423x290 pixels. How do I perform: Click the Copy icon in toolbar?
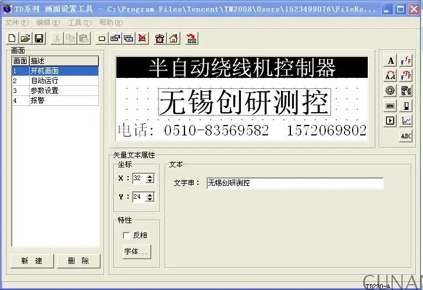click(x=70, y=38)
